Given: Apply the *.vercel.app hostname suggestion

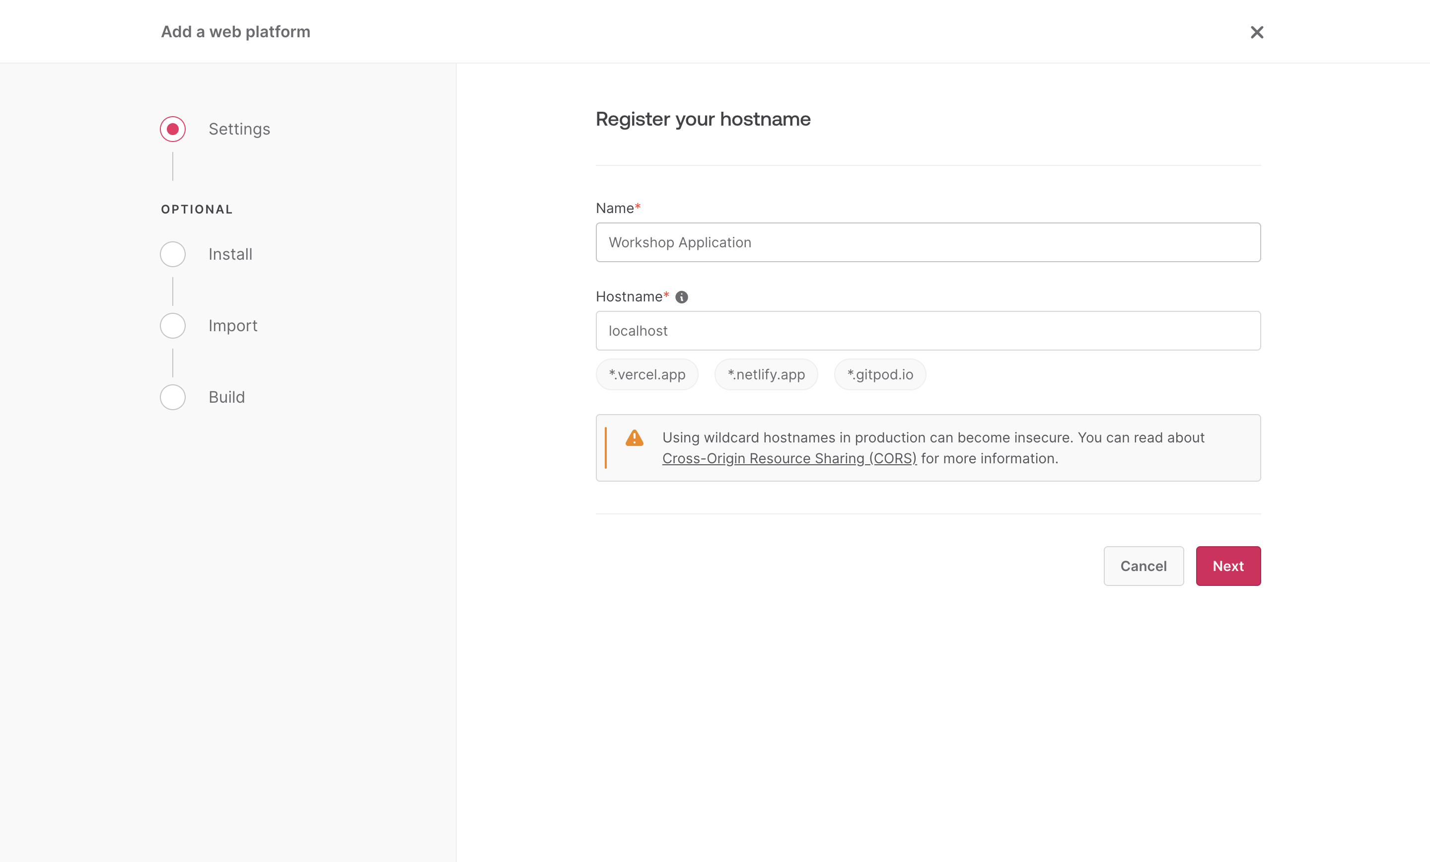Looking at the screenshot, I should click(646, 374).
